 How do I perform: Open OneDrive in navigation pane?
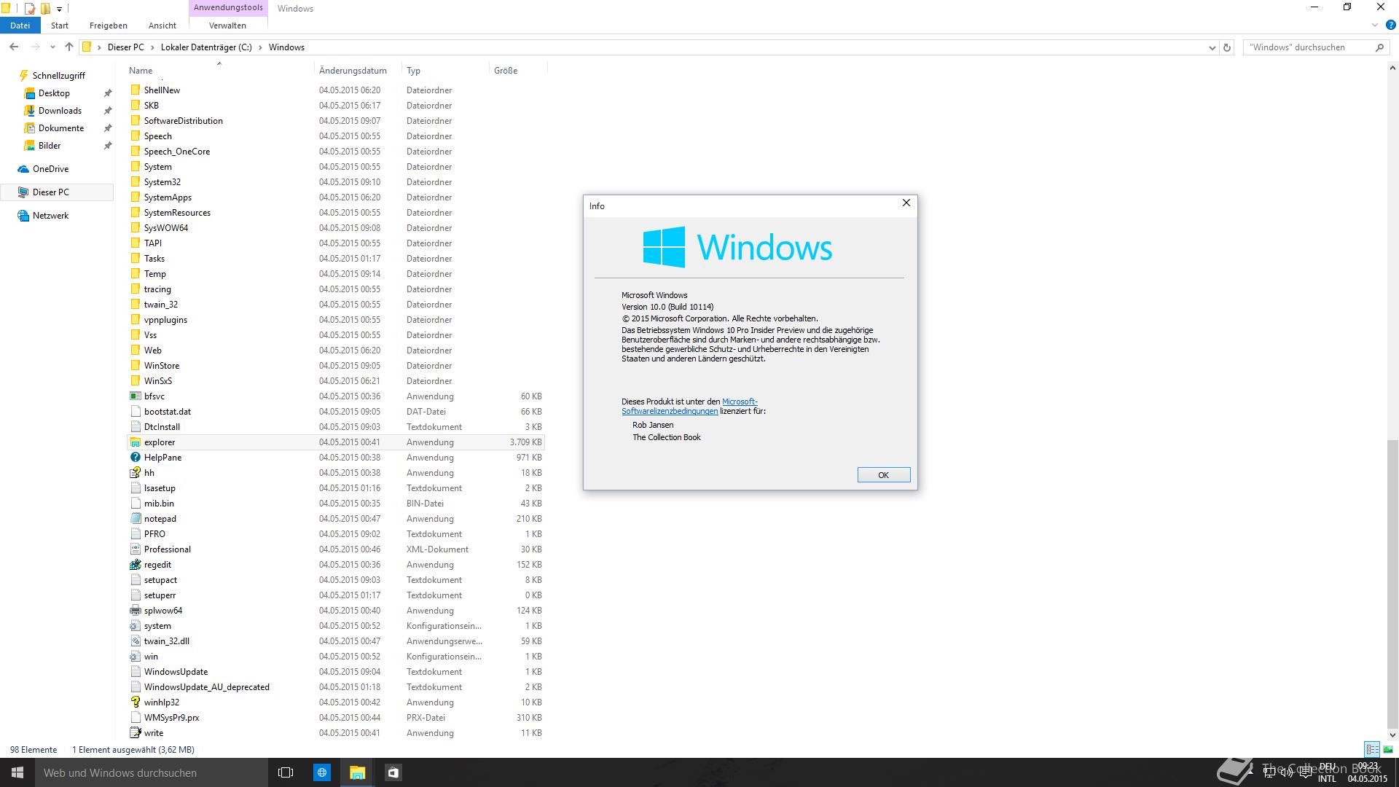pyautogui.click(x=50, y=169)
